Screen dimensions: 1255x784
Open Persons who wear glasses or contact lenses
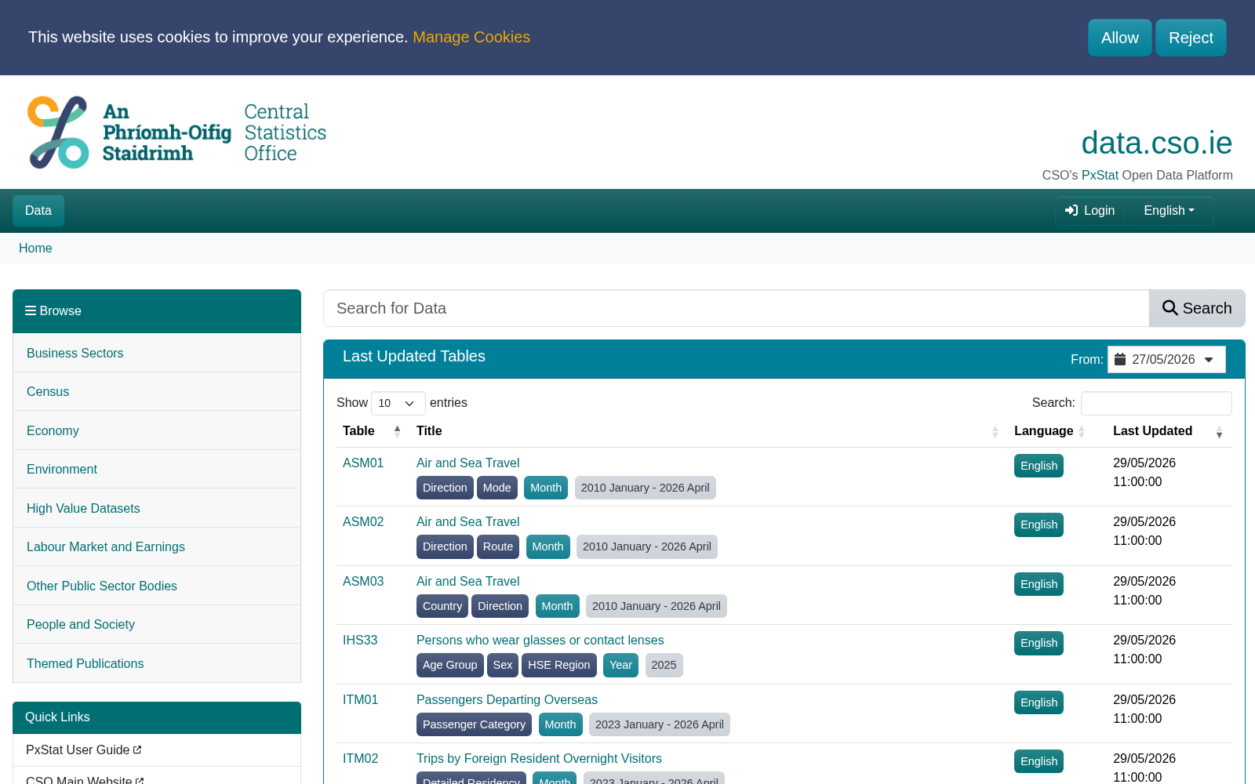pos(540,640)
